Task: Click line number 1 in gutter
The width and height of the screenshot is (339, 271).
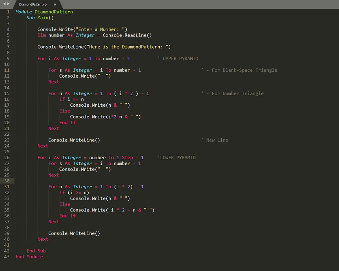Action: 8,12
